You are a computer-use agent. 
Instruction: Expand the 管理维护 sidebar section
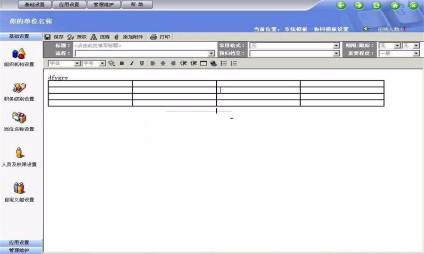(21, 250)
